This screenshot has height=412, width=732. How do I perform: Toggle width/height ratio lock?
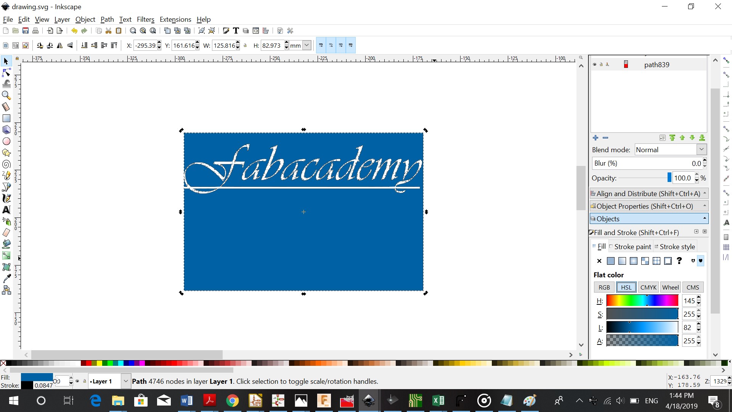245,45
